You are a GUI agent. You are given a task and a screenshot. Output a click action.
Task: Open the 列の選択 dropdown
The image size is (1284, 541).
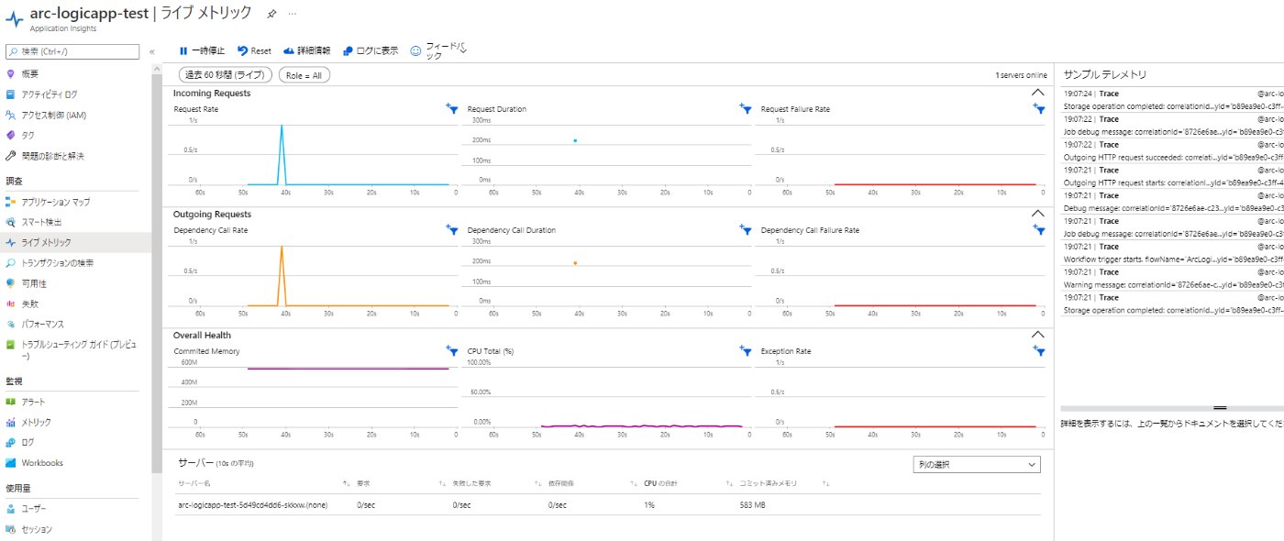coord(977,465)
